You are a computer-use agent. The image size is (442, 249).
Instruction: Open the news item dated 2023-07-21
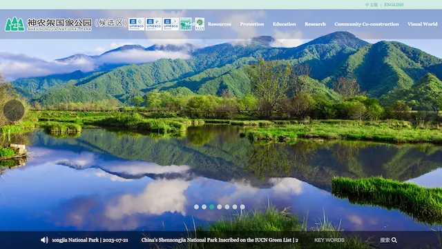90,240
